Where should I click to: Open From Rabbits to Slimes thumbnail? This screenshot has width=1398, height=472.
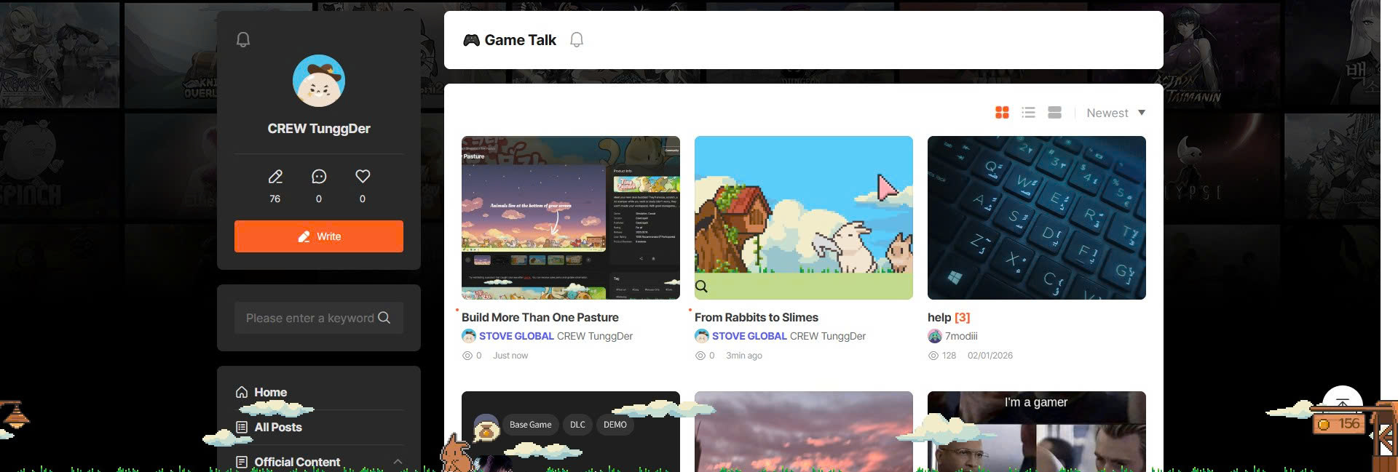tap(803, 217)
